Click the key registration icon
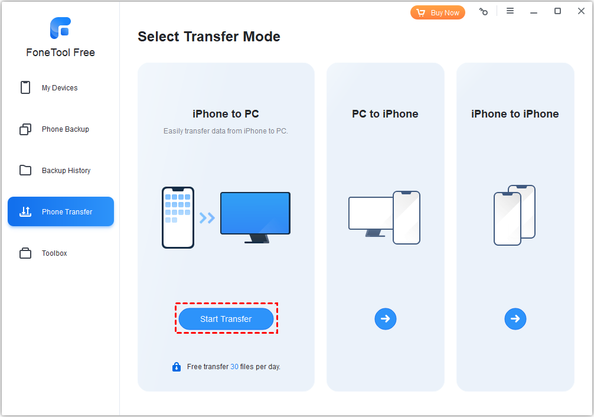Screen dimensions: 594x417 pos(484,12)
